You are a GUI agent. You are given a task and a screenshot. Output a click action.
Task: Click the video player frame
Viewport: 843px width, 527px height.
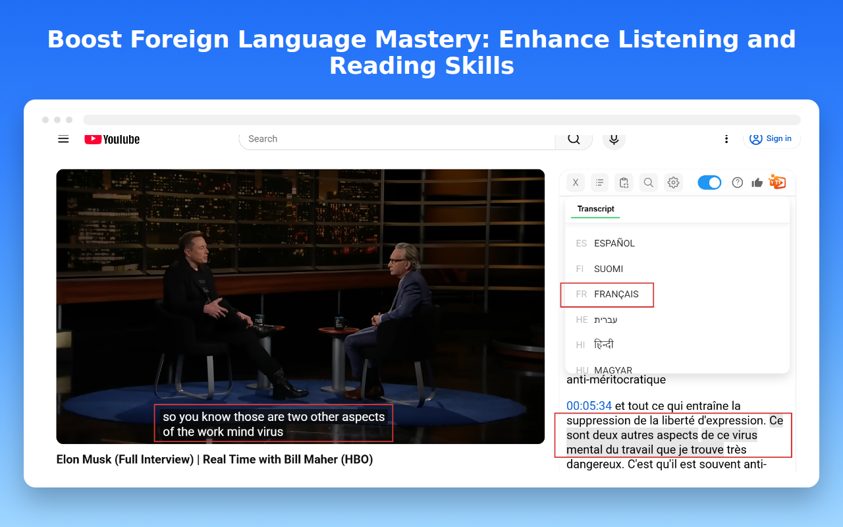300,306
